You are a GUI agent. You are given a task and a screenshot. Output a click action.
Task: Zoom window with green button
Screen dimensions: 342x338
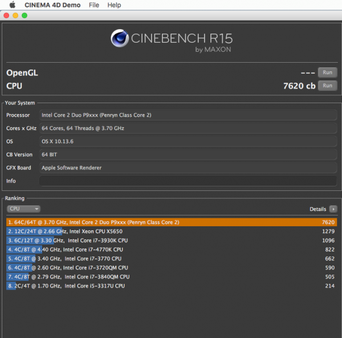[25, 15]
